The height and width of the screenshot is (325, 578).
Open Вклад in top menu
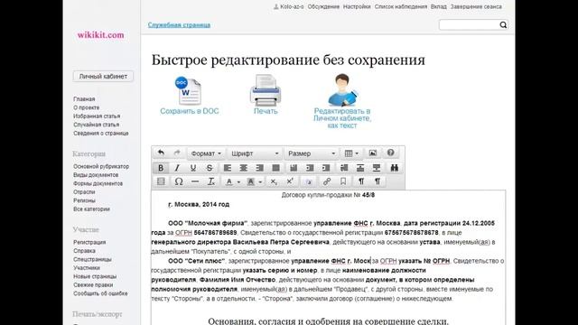[x=439, y=6]
